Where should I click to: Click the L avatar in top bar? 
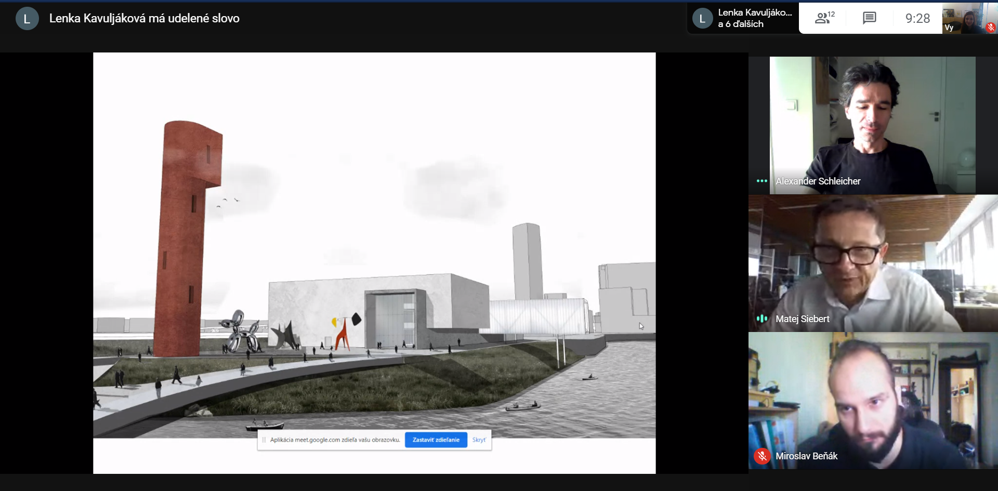702,18
